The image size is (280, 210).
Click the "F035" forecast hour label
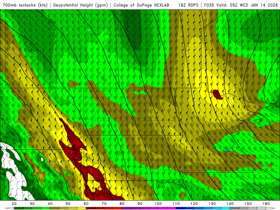[x=209, y=5]
